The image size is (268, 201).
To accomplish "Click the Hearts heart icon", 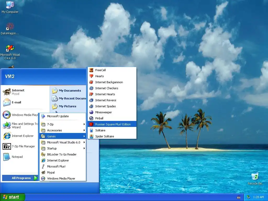I will tap(91, 76).
